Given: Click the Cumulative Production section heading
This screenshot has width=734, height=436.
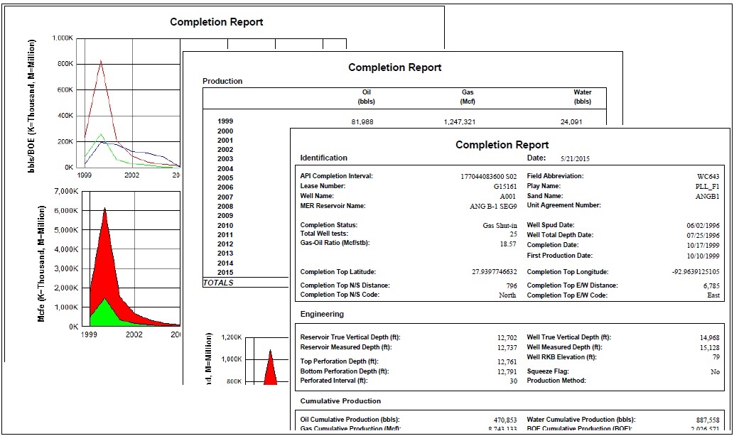Looking at the screenshot, I should (x=341, y=401).
